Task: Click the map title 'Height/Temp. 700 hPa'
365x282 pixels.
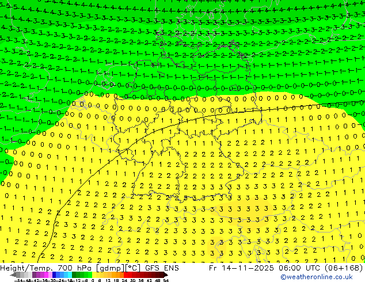Action: [x=46, y=268]
